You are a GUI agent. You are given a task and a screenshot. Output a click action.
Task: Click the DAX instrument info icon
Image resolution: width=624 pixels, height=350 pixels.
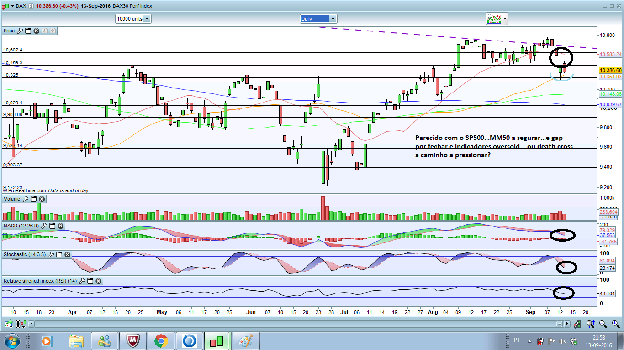point(31,6)
